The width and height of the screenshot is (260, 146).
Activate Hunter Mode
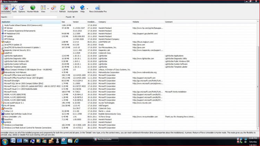(33, 9)
